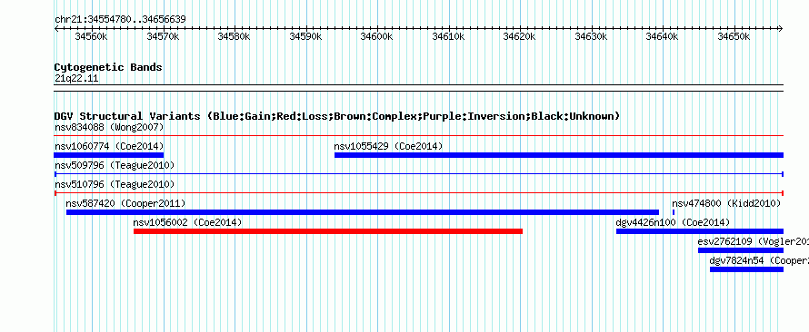This screenshot has width=809, height=332.
Task: Click the 34560k ruler position
Action: point(91,36)
